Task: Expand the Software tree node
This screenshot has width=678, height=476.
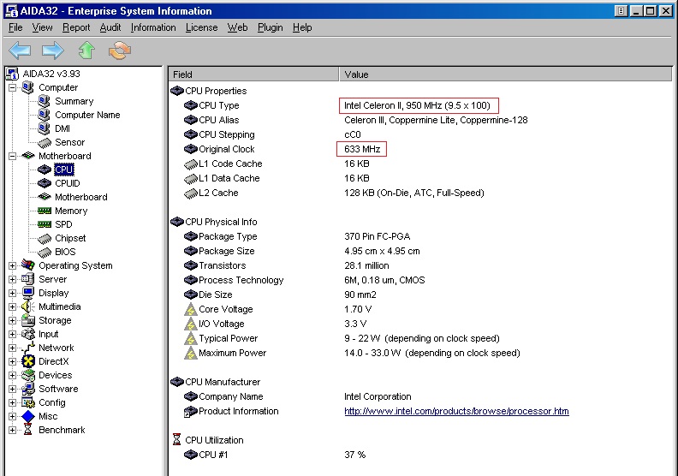Action: (12, 389)
